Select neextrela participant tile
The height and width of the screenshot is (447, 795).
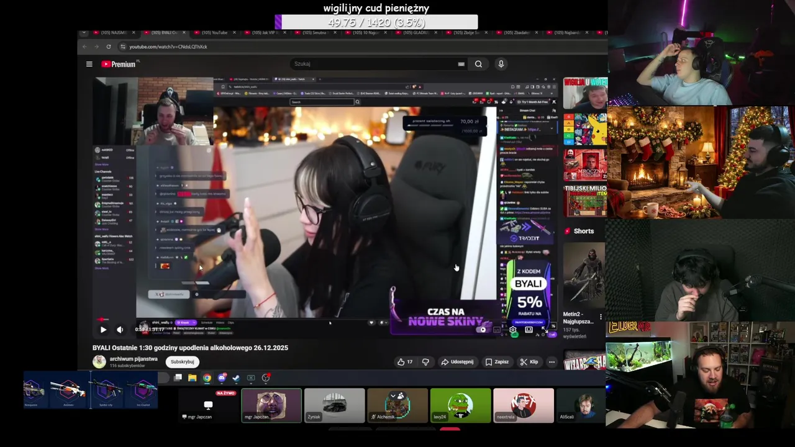tap(524, 405)
